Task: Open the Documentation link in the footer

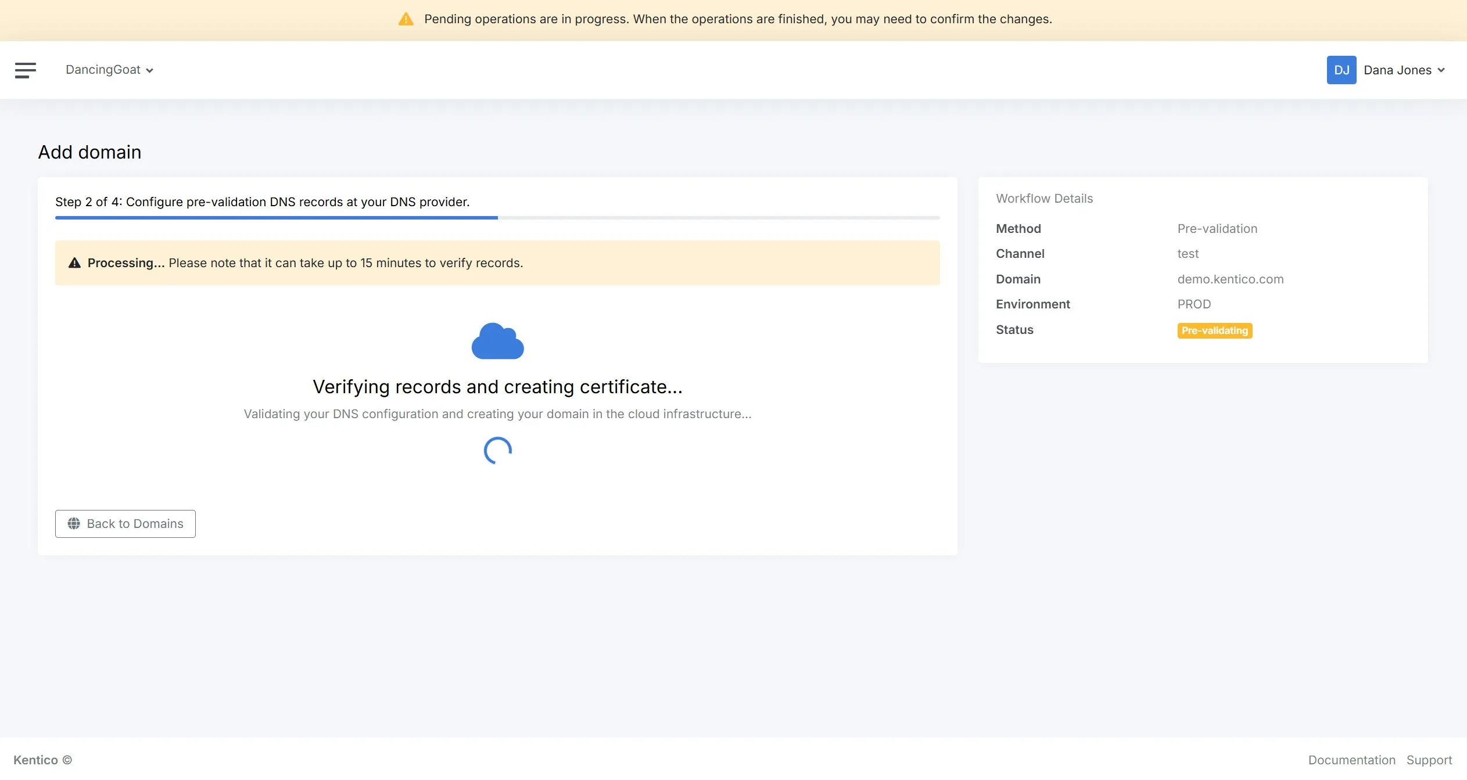Action: (x=1351, y=760)
